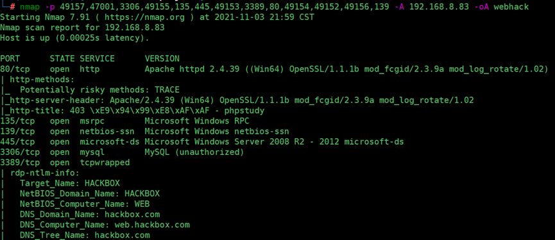555x240 pixels.
Task: Click the Nmap scan report line
Action: (82, 28)
